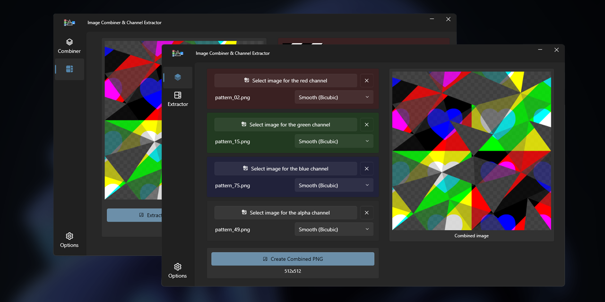The height and width of the screenshot is (302, 605).
Task: Click the combined image preview
Action: [472, 151]
